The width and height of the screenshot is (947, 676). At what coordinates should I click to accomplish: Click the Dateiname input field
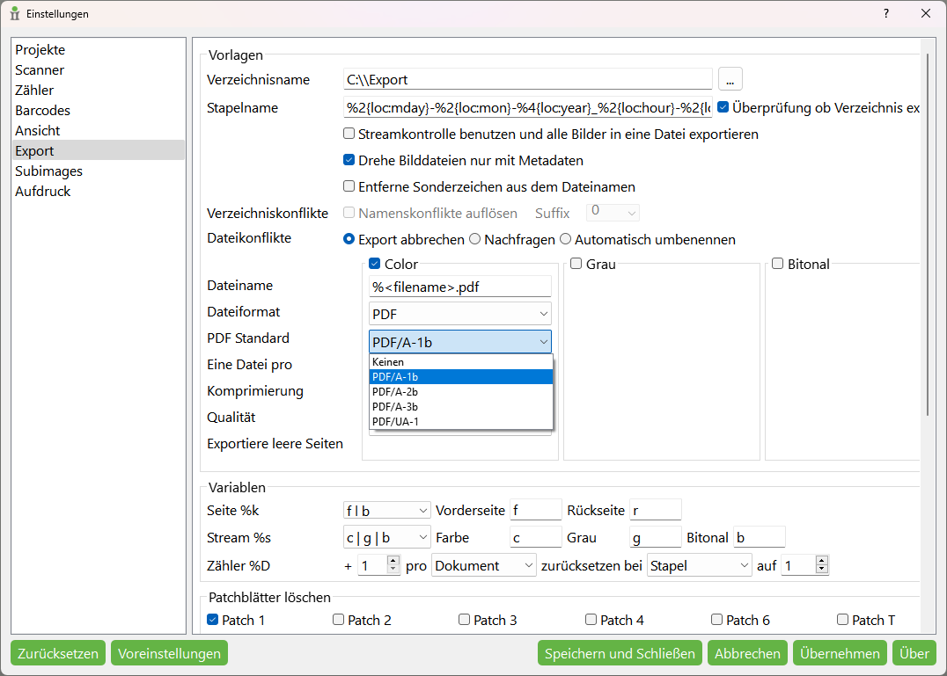pyautogui.click(x=460, y=287)
